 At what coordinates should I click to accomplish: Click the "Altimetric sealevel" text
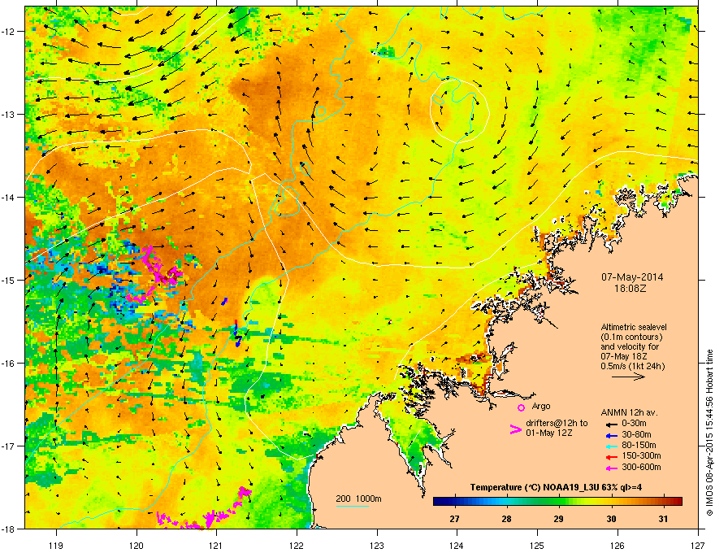pyautogui.click(x=634, y=327)
